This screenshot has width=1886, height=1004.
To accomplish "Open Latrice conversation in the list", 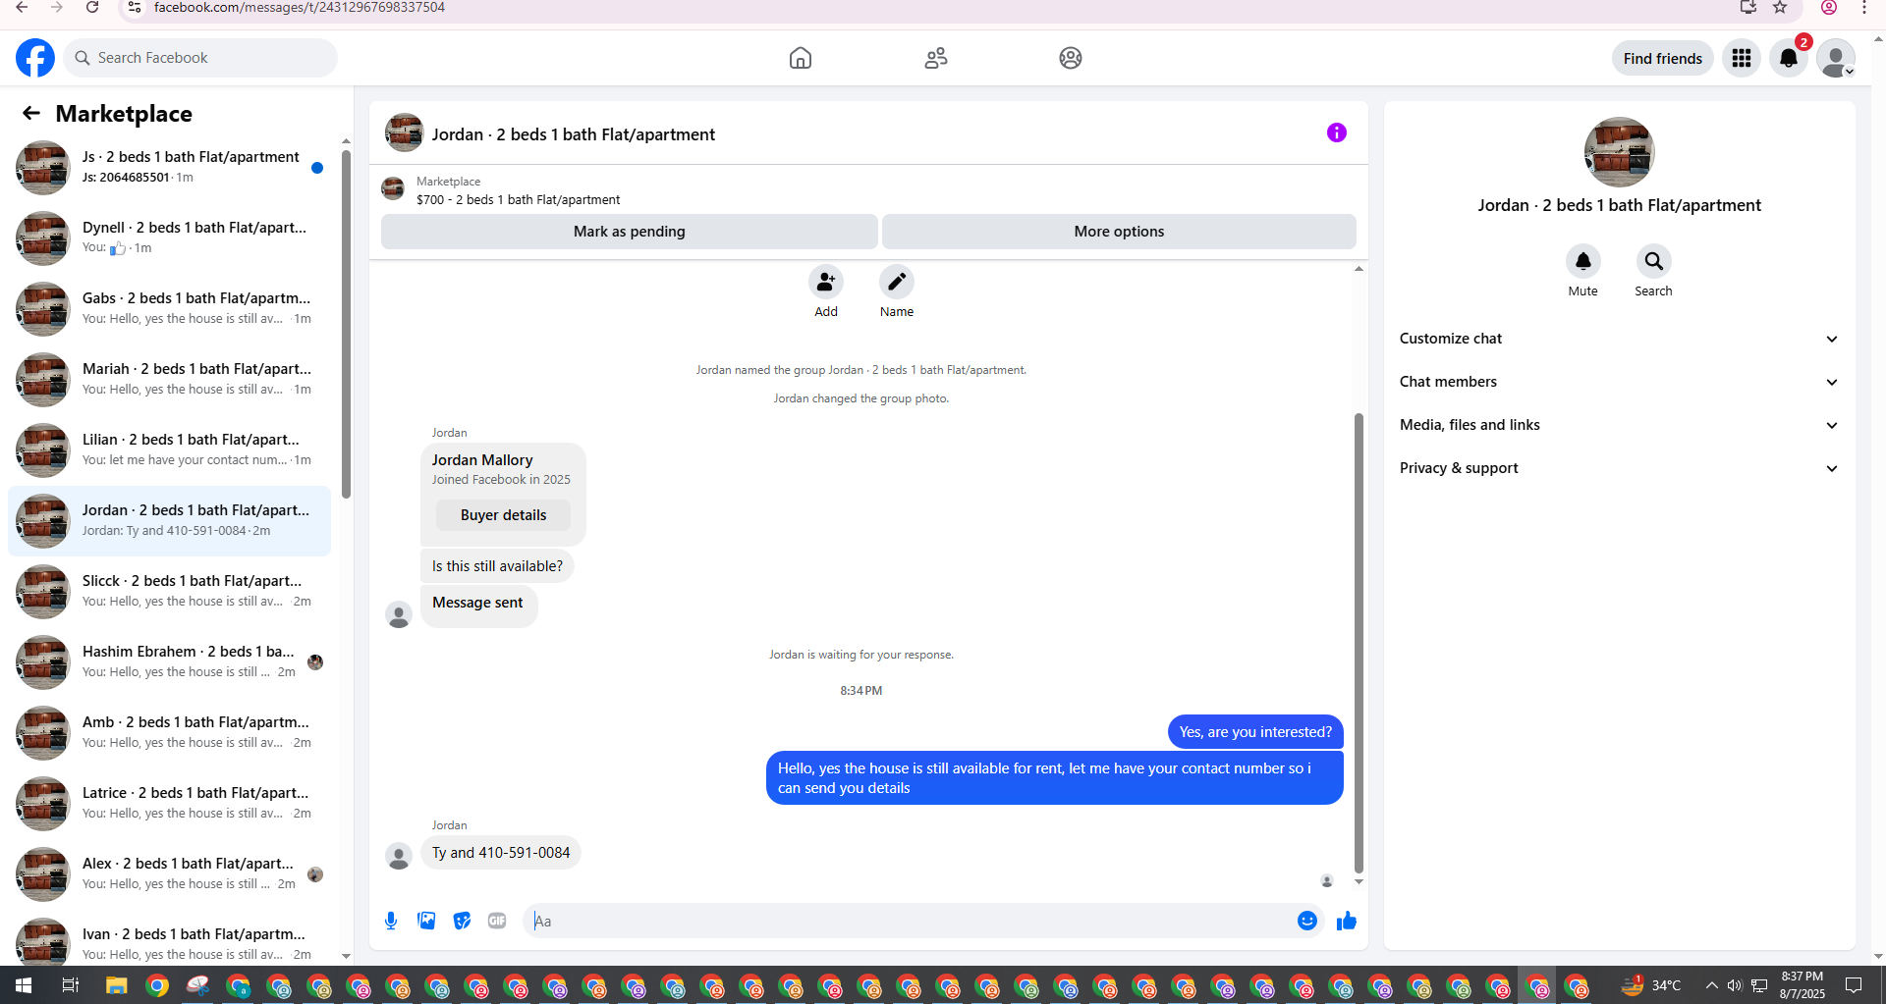I will (x=169, y=804).
